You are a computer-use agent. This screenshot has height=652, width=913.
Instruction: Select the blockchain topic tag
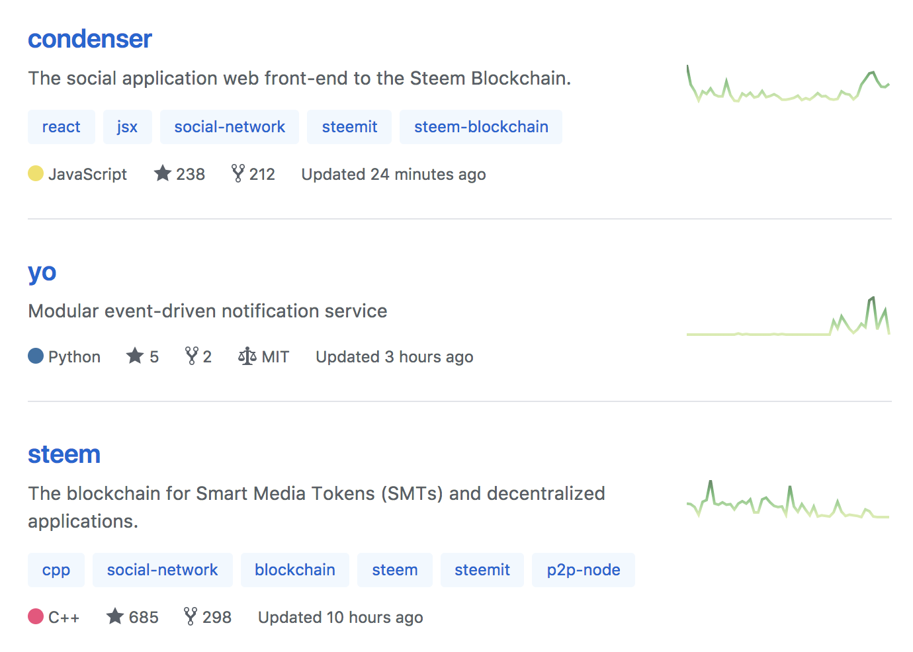(295, 570)
